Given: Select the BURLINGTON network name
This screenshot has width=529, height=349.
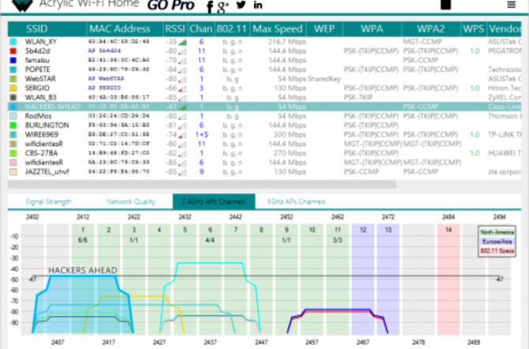Looking at the screenshot, I should click(x=47, y=126).
